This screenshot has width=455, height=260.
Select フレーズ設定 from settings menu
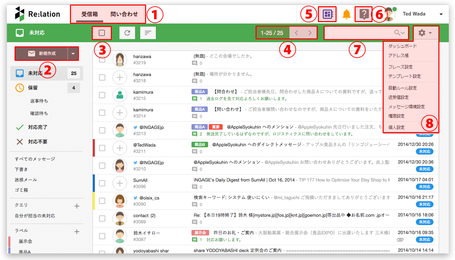(400, 67)
